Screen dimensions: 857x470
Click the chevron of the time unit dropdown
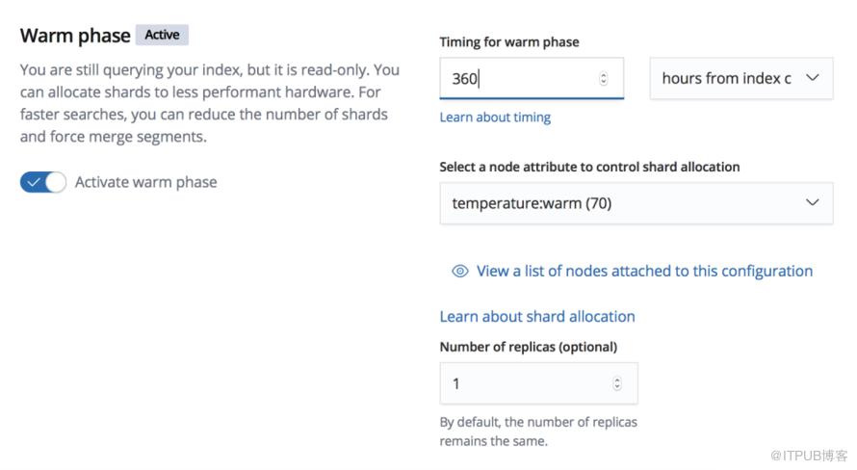click(x=813, y=78)
